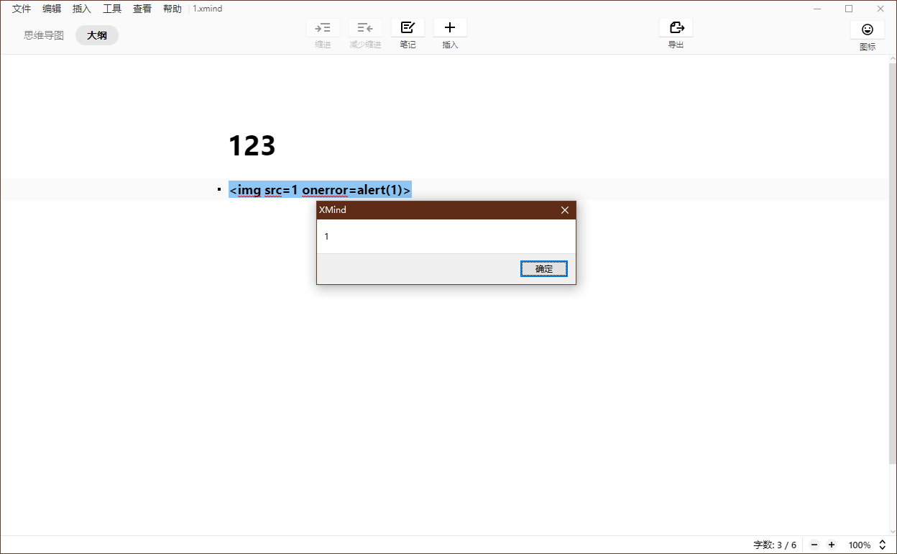Click the 123 outline title
This screenshot has height=554, width=897.
click(252, 145)
